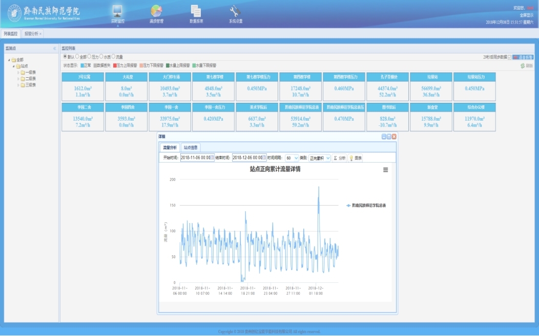The image size is (539, 336).
Task: Click the university logo emblem
Action: click(14, 13)
